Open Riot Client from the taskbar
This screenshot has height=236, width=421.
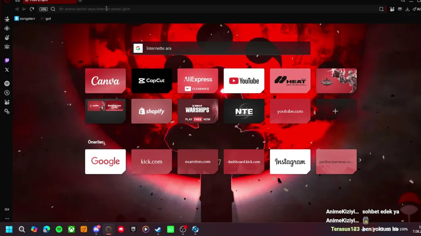click(121, 229)
